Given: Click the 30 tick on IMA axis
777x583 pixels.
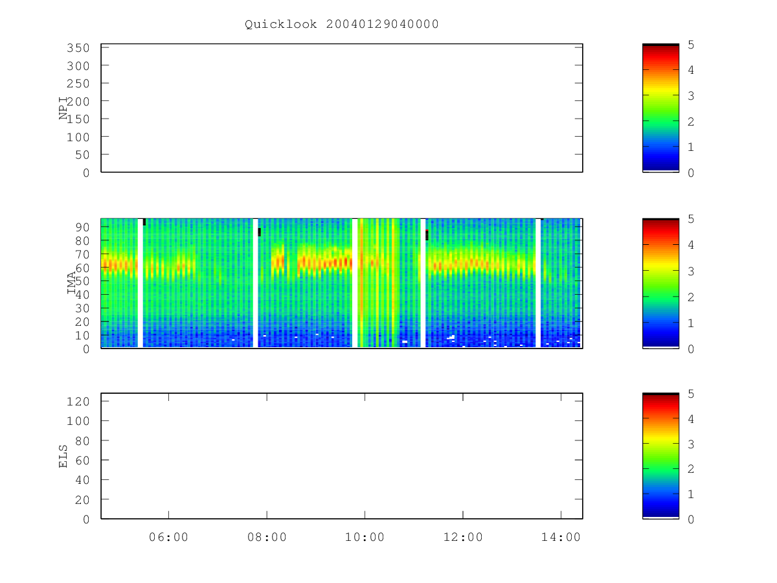Looking at the screenshot, I should point(81,308).
